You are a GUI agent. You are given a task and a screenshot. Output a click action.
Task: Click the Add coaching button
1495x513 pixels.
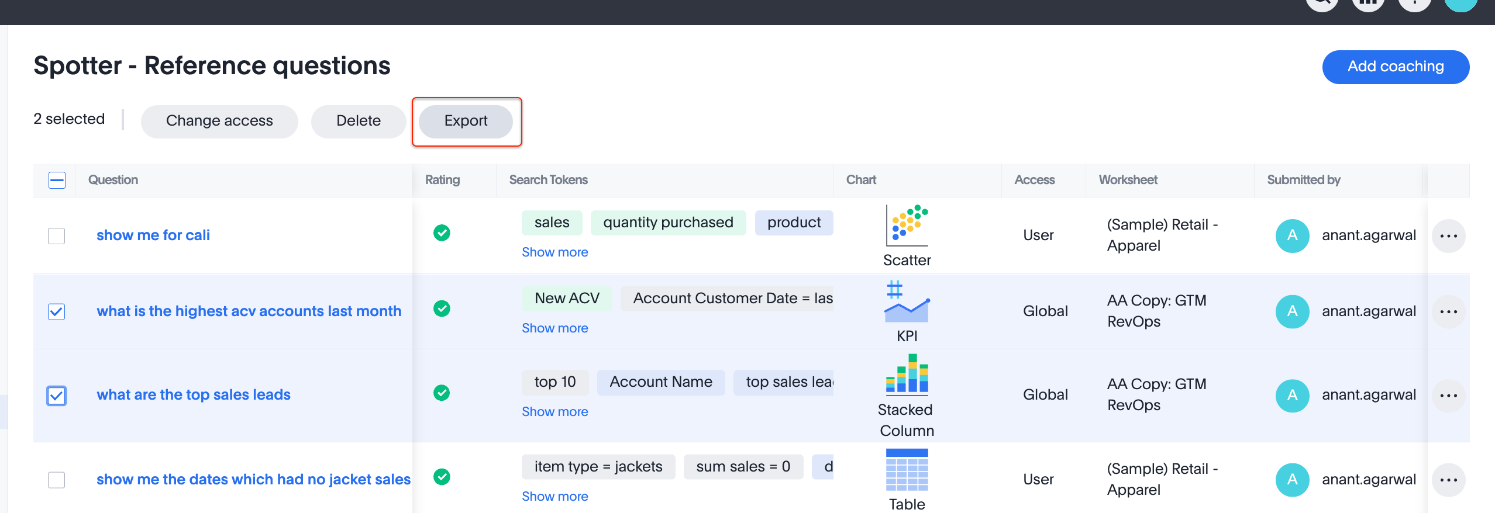click(x=1395, y=67)
